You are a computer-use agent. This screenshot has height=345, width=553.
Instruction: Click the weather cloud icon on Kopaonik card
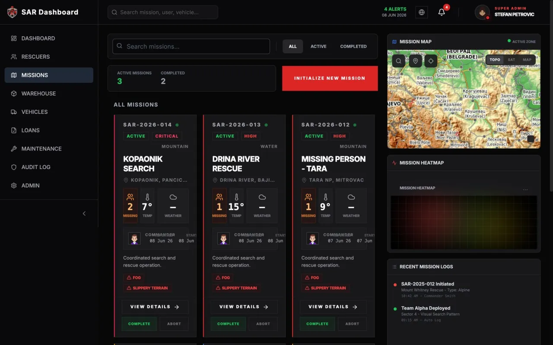[x=173, y=197]
